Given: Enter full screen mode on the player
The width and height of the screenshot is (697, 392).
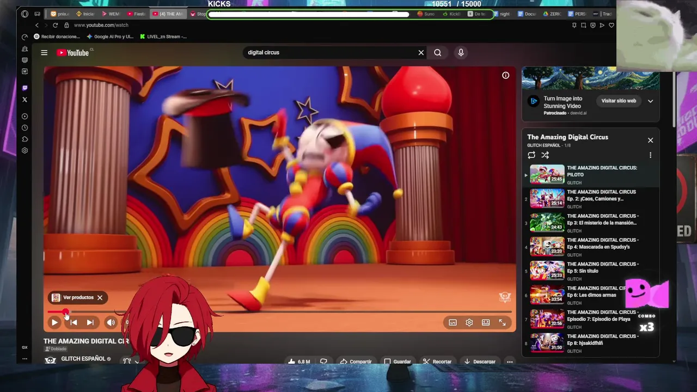Looking at the screenshot, I should 502,322.
